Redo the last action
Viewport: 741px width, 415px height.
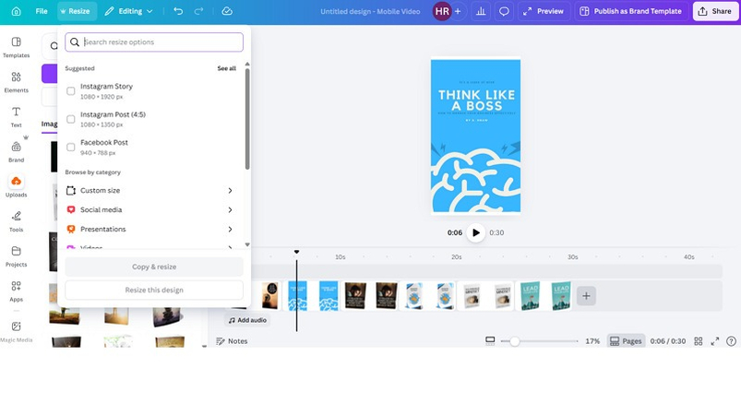(x=199, y=11)
